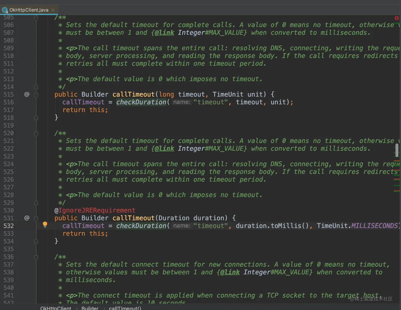Click the @link reference on line 507
The height and width of the screenshot is (310, 401).
pyautogui.click(x=164, y=33)
